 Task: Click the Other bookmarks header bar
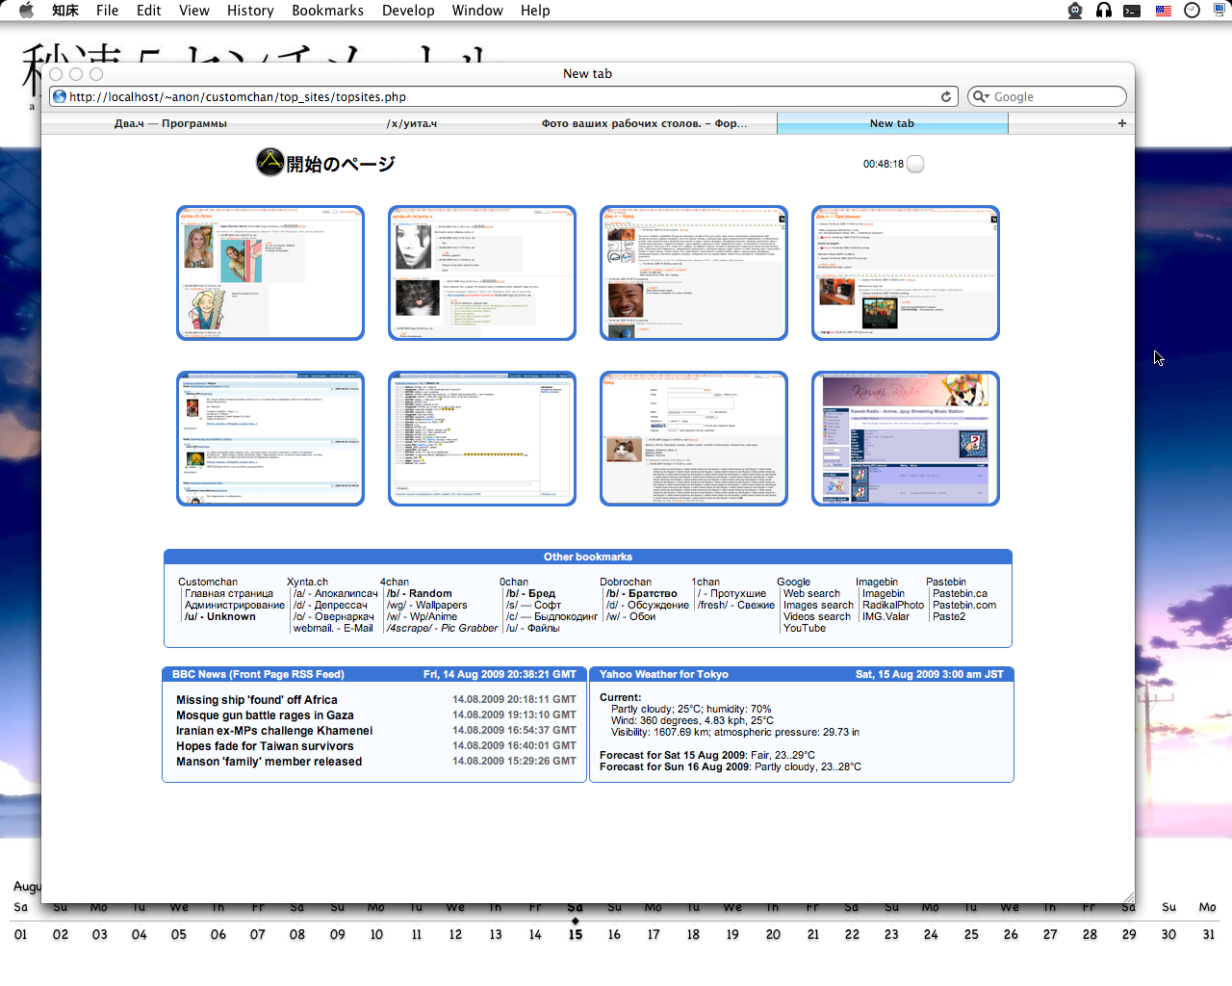click(x=588, y=557)
